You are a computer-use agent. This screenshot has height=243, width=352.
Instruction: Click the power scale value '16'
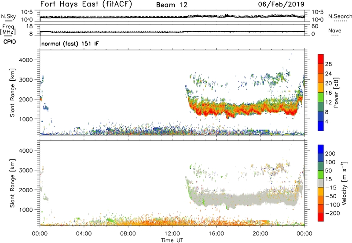tap(328, 93)
